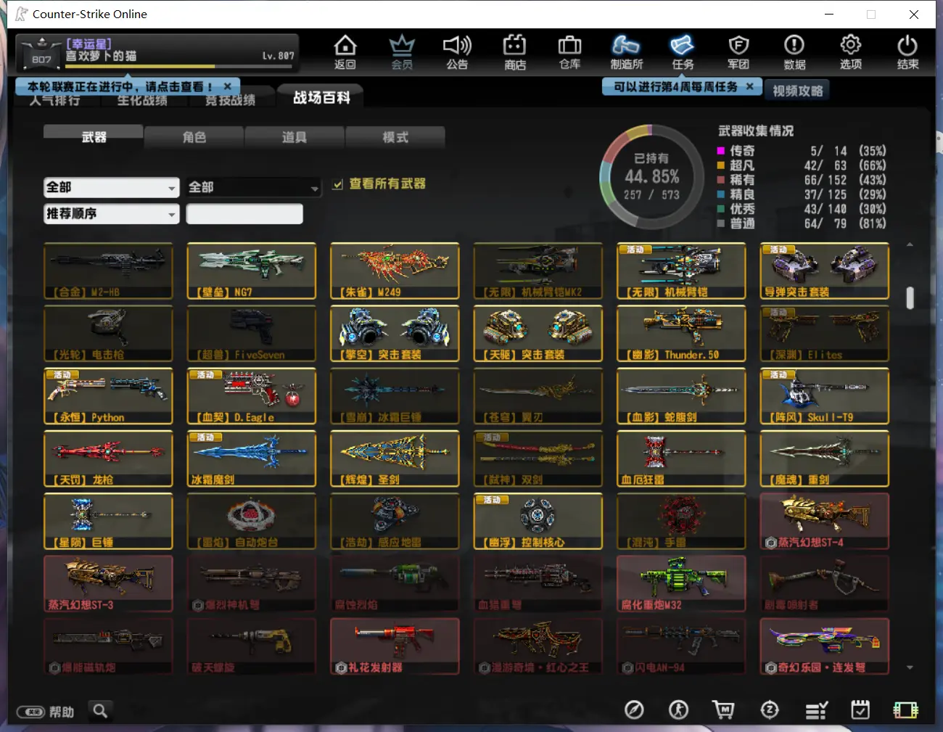943x732 pixels.
Task: Select the 竞技战绩 tab
Action: click(x=230, y=101)
